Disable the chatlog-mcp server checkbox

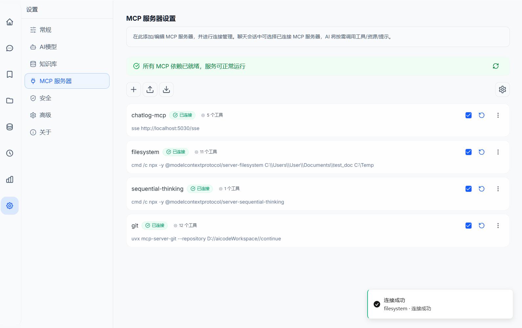click(x=468, y=115)
